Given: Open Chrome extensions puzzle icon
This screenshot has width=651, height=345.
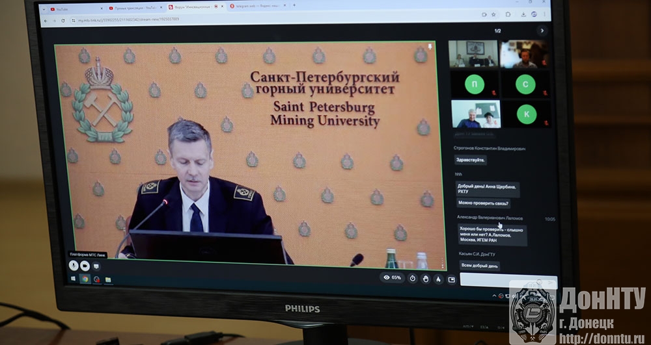Looking at the screenshot, I should click(x=508, y=14).
